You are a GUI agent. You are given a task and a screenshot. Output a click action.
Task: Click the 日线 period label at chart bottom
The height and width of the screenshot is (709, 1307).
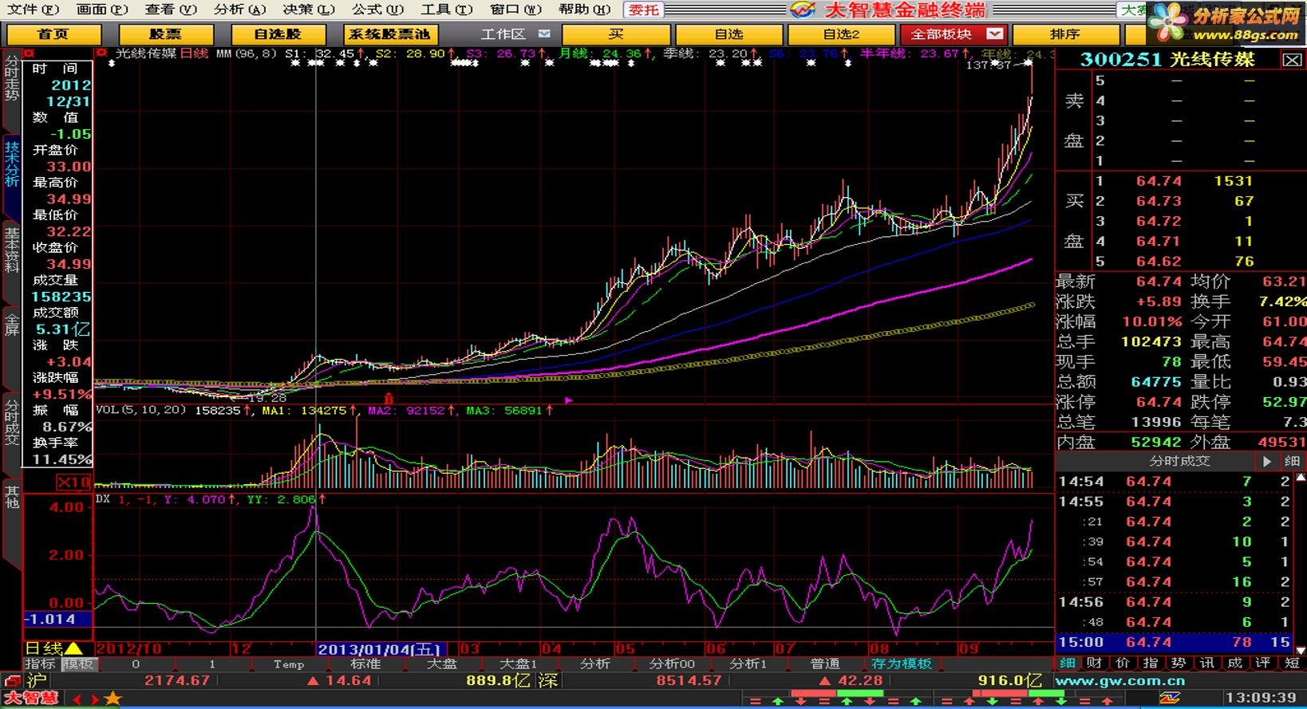[x=43, y=648]
